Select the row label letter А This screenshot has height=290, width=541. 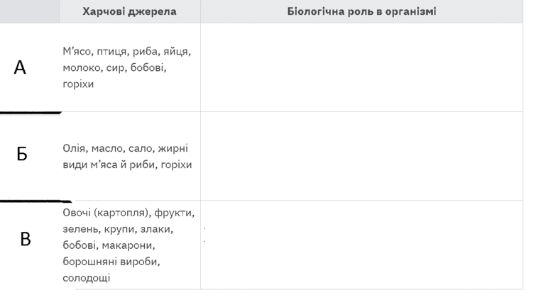click(20, 67)
